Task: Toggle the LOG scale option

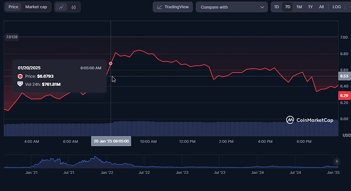Action: click(337, 7)
